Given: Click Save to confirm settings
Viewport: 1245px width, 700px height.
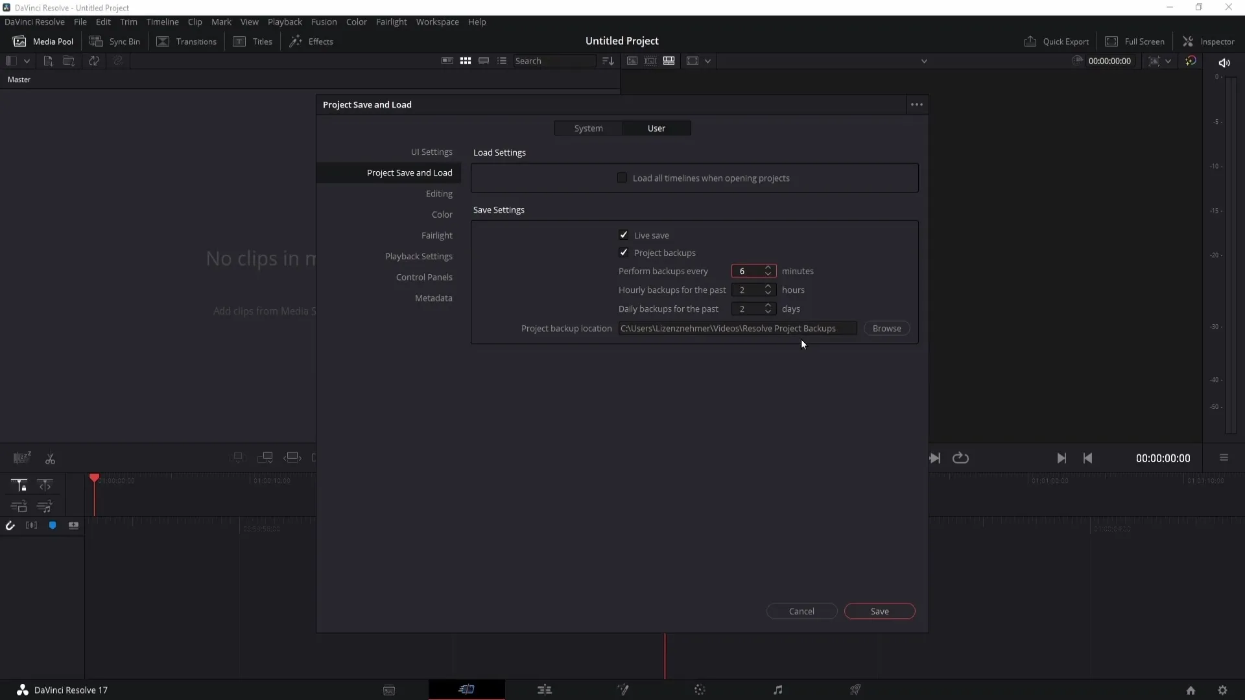Looking at the screenshot, I should pos(879,611).
